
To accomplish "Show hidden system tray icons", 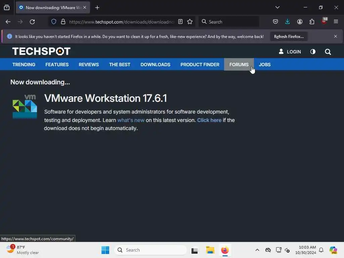I will tap(257, 250).
